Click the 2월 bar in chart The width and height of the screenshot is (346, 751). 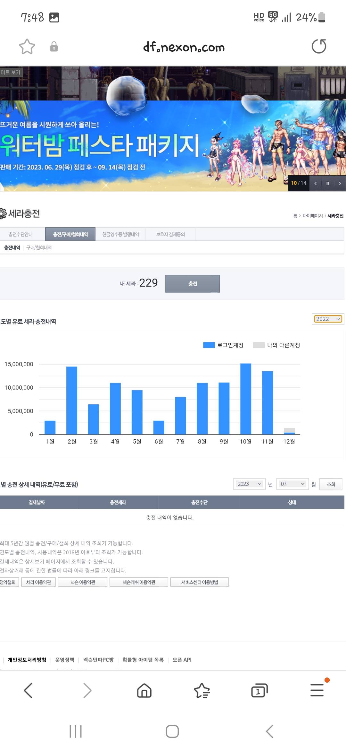click(x=72, y=401)
